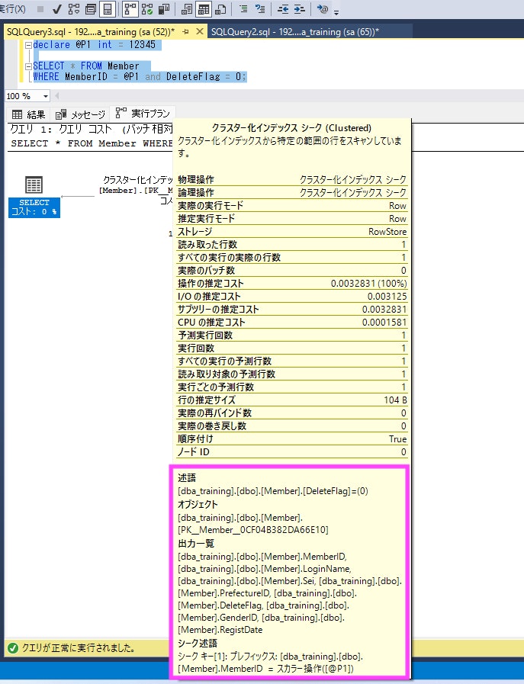Click the tooltip title クラスター化インデックス シーク (Clustered)

291,128
